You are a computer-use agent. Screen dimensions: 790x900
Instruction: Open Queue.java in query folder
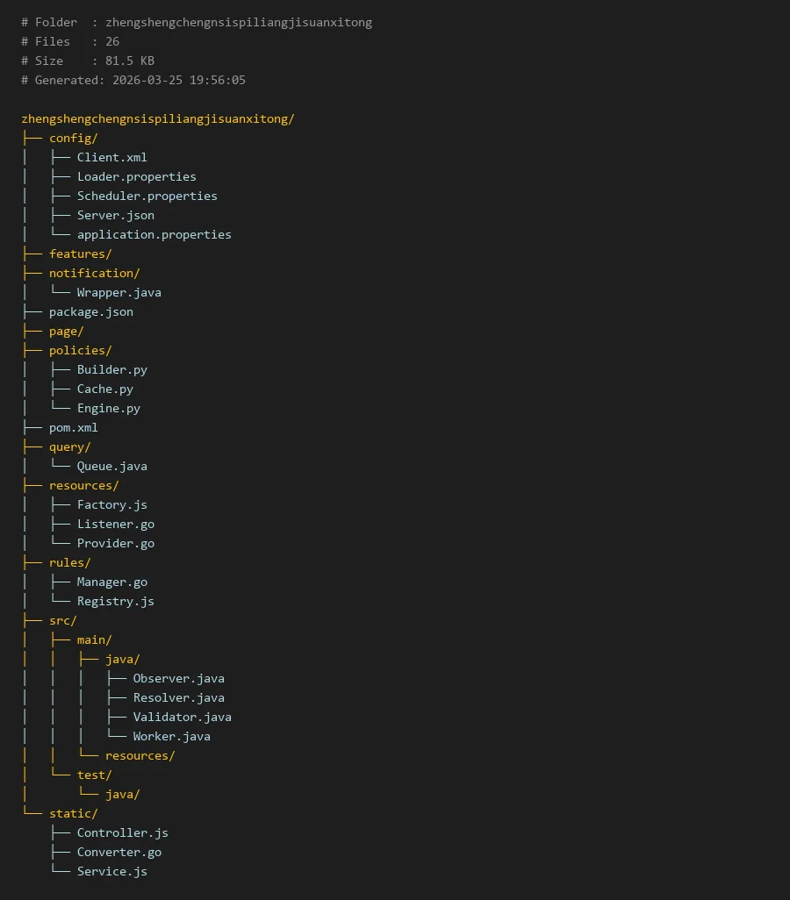pyautogui.click(x=111, y=466)
